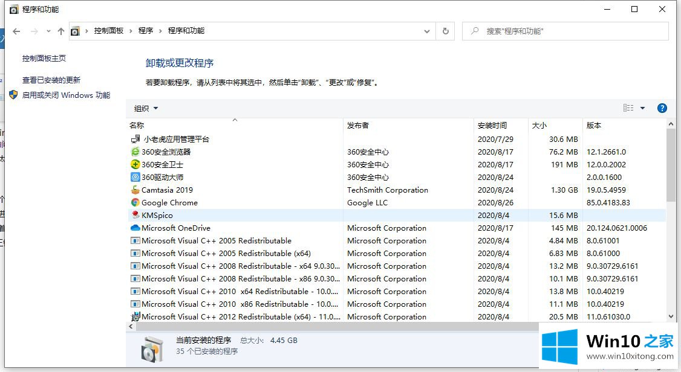Select the 360安全浏览器 icon

point(135,152)
